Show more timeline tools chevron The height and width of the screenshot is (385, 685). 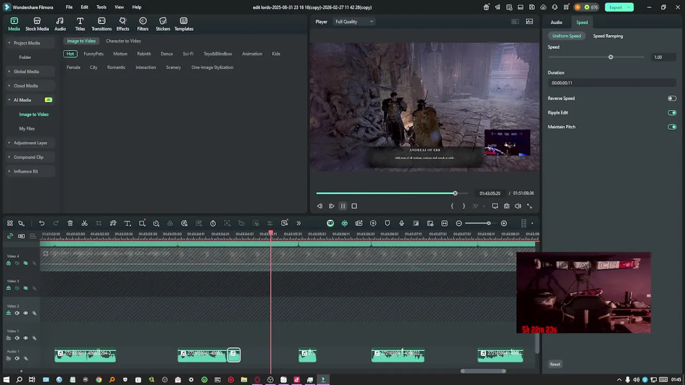tap(299, 223)
